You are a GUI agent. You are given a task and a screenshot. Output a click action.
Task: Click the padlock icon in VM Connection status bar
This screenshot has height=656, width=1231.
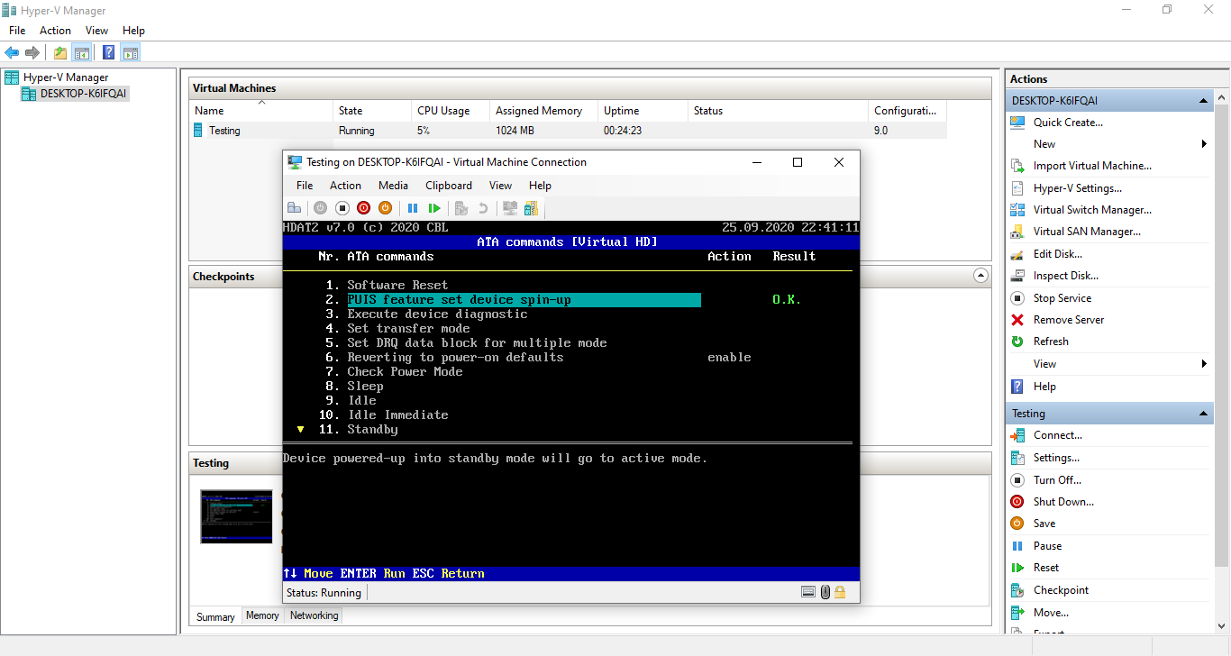840,592
